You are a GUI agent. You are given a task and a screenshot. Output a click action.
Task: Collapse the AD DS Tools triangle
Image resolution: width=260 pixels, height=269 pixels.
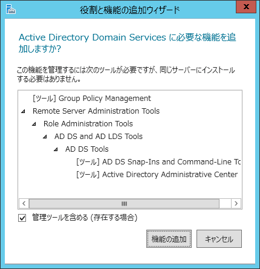[56, 149]
